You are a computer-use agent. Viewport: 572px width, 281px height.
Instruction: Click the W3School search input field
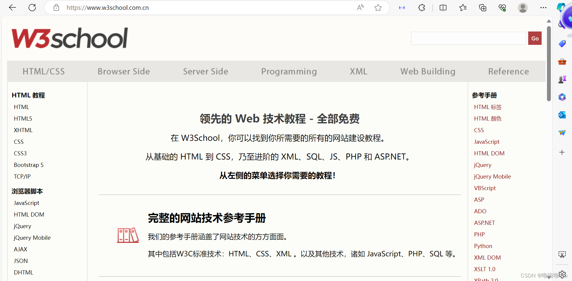tap(468, 38)
